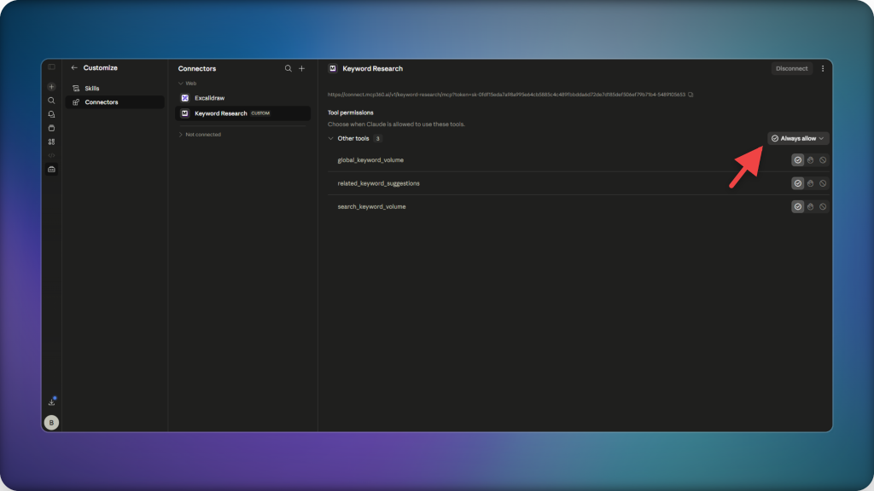Open the Always allow dropdown
The image size is (874, 491).
[x=798, y=139]
